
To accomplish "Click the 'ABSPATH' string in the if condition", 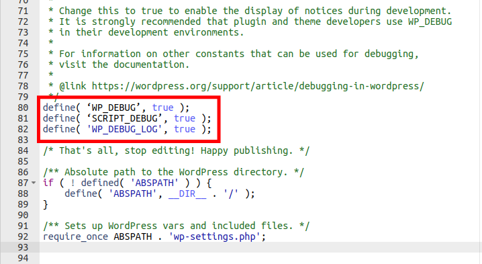I will point(154,183).
